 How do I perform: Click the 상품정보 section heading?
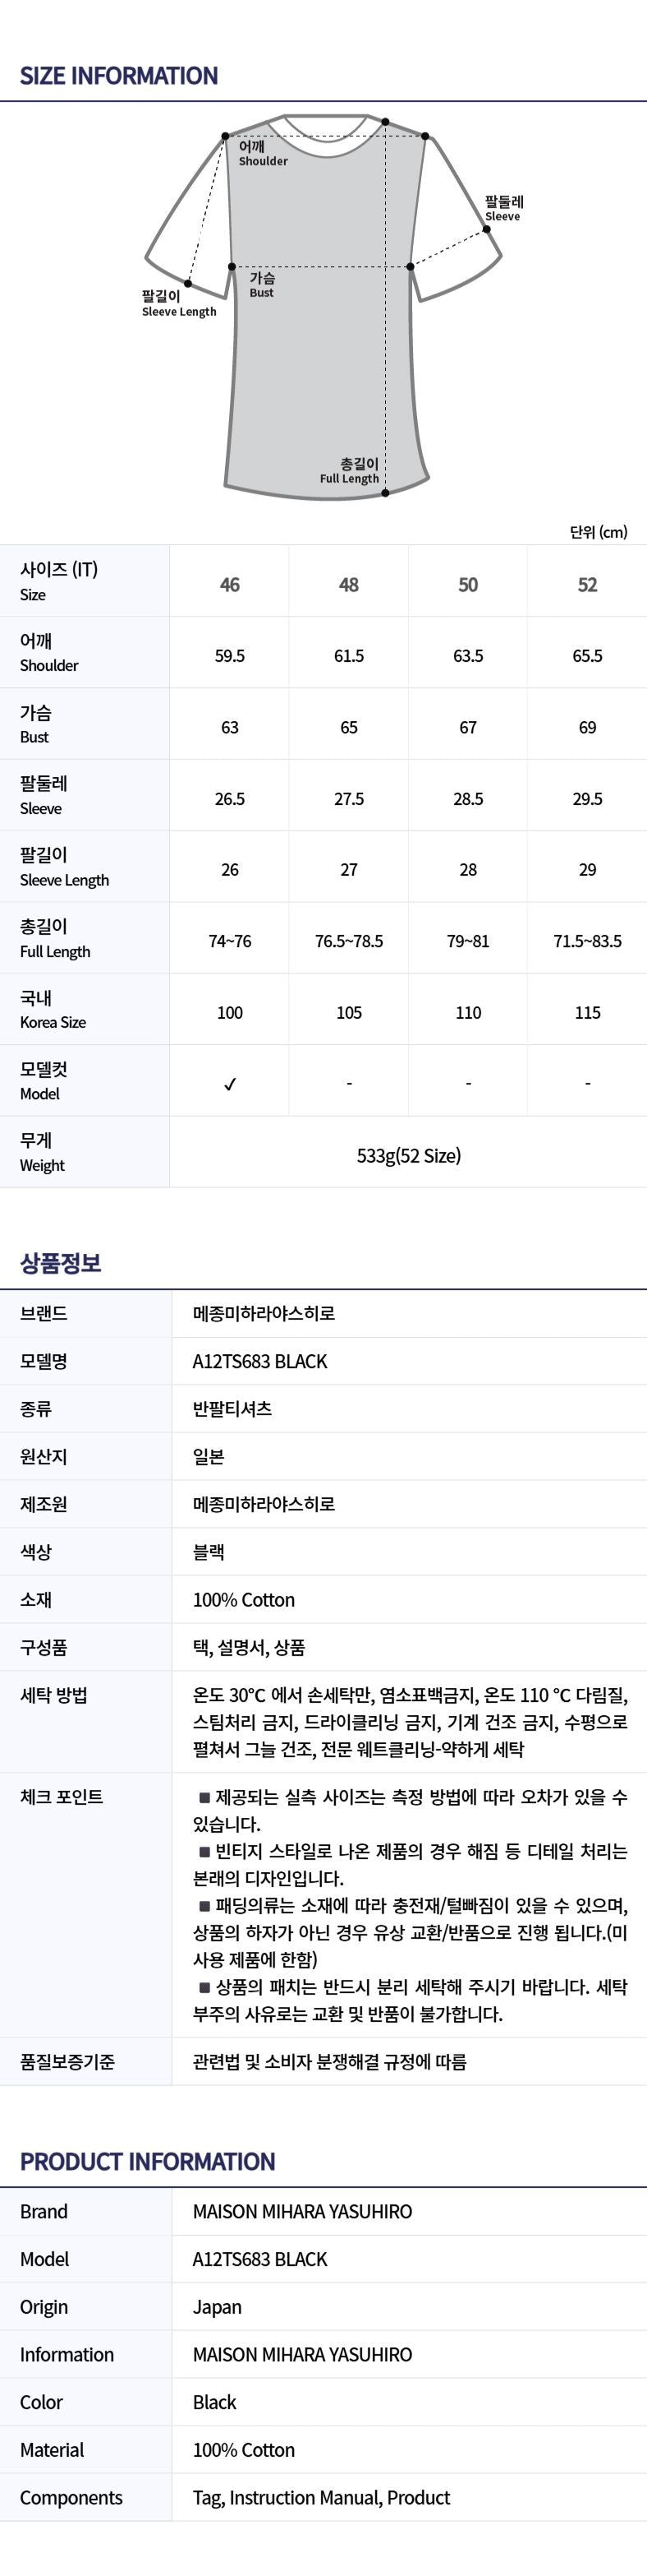61,1263
